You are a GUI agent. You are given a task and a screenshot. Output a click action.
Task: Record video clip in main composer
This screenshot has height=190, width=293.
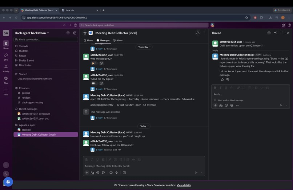[x=111, y=173]
